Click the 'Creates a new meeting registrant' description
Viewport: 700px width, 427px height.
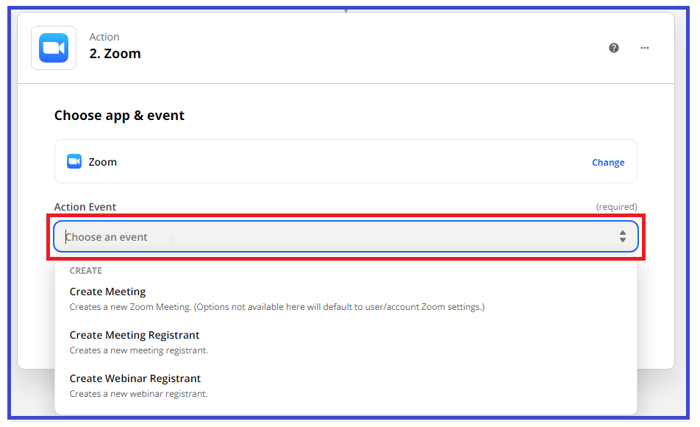pos(138,350)
